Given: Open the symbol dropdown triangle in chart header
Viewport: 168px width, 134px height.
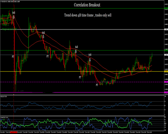Looking at the screenshot, I should [1, 2].
